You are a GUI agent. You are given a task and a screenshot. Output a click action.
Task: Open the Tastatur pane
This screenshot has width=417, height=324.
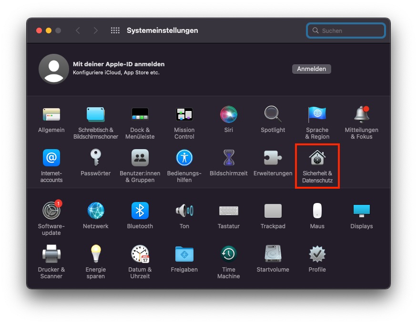[228, 211]
